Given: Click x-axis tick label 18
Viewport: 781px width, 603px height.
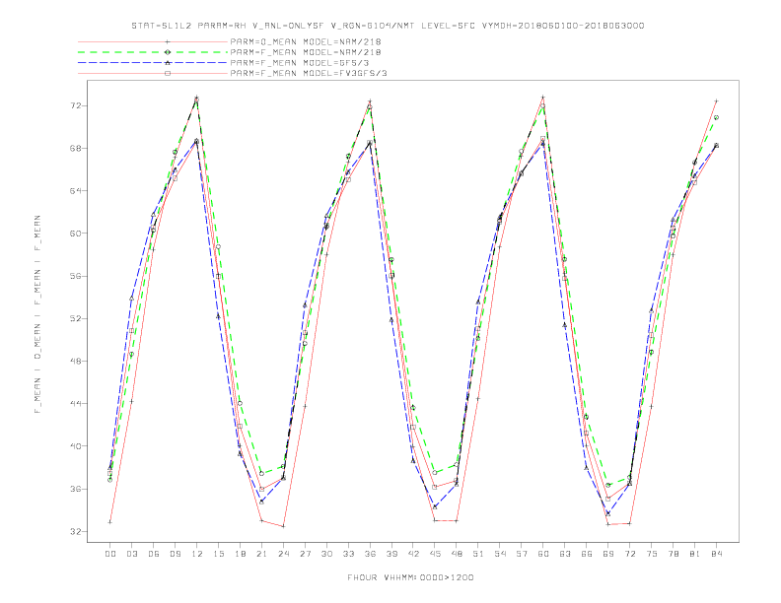Looking at the screenshot, I should (x=240, y=554).
